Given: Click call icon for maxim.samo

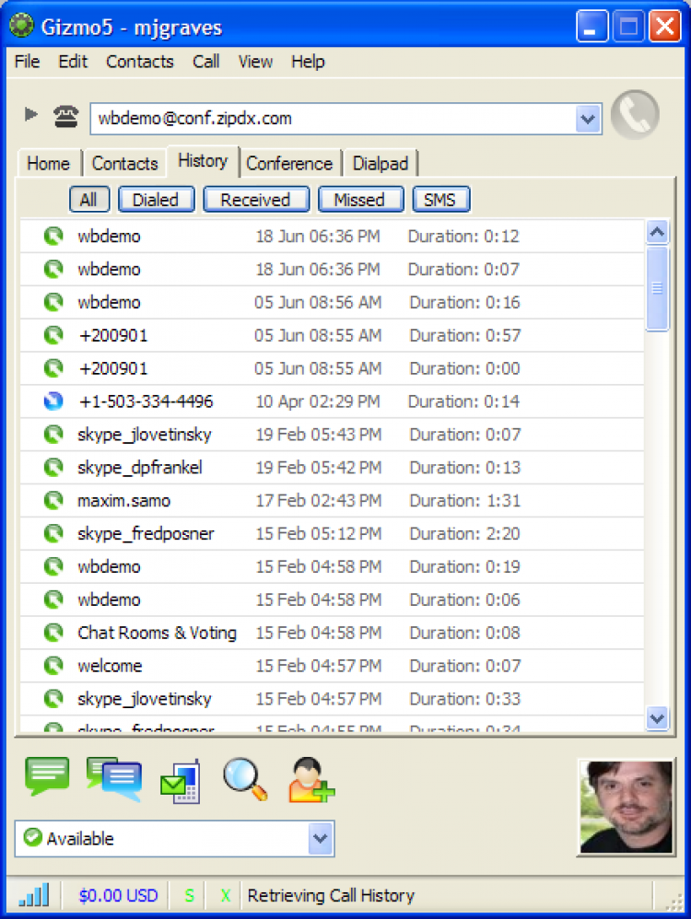Looking at the screenshot, I should 53,501.
